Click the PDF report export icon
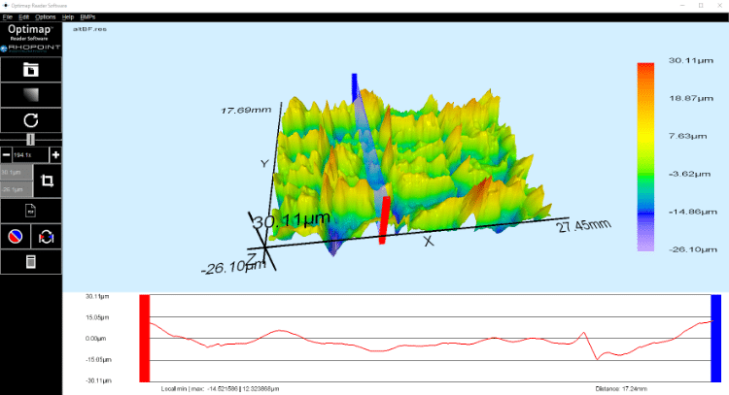This screenshot has width=729, height=395. pyautogui.click(x=31, y=209)
